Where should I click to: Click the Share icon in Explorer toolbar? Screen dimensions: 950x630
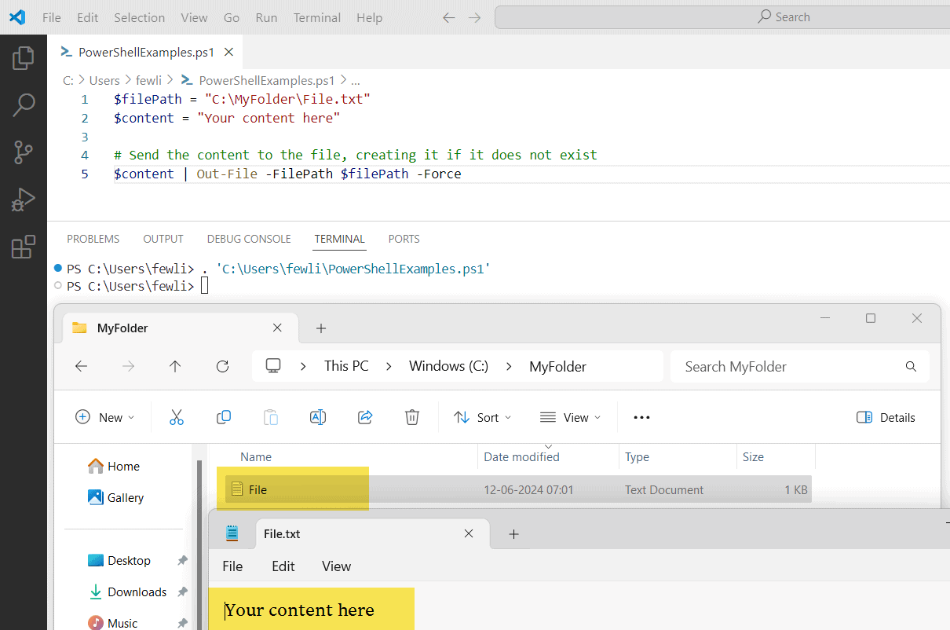364,417
